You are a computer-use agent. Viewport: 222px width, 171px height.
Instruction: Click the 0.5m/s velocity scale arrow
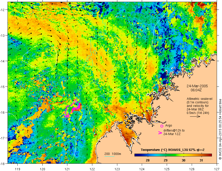pyautogui.click(x=195, y=116)
